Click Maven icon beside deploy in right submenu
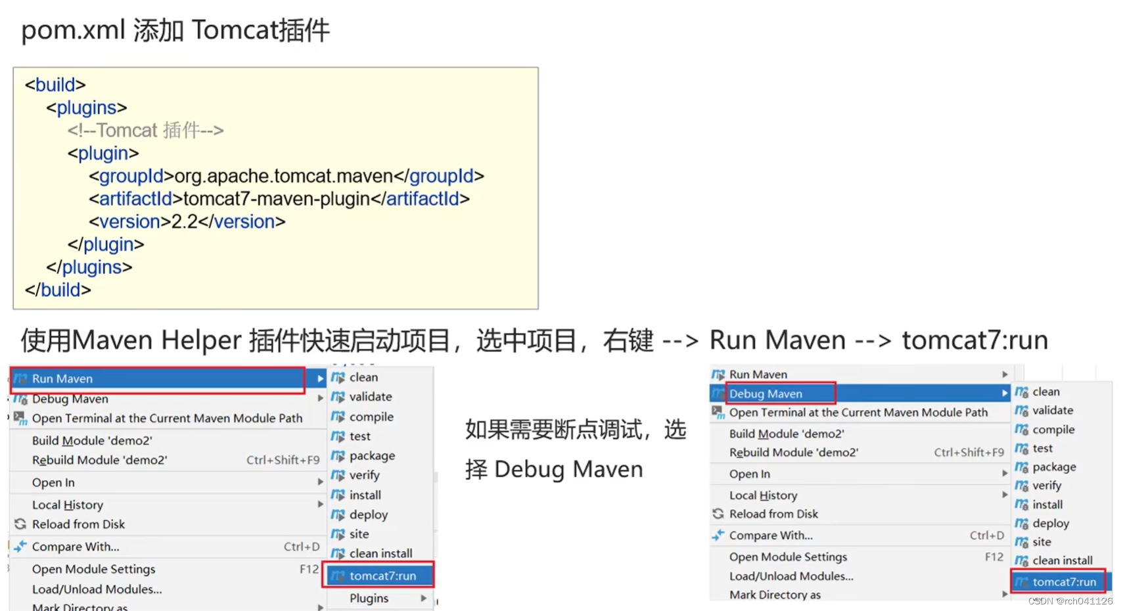 click(1021, 523)
